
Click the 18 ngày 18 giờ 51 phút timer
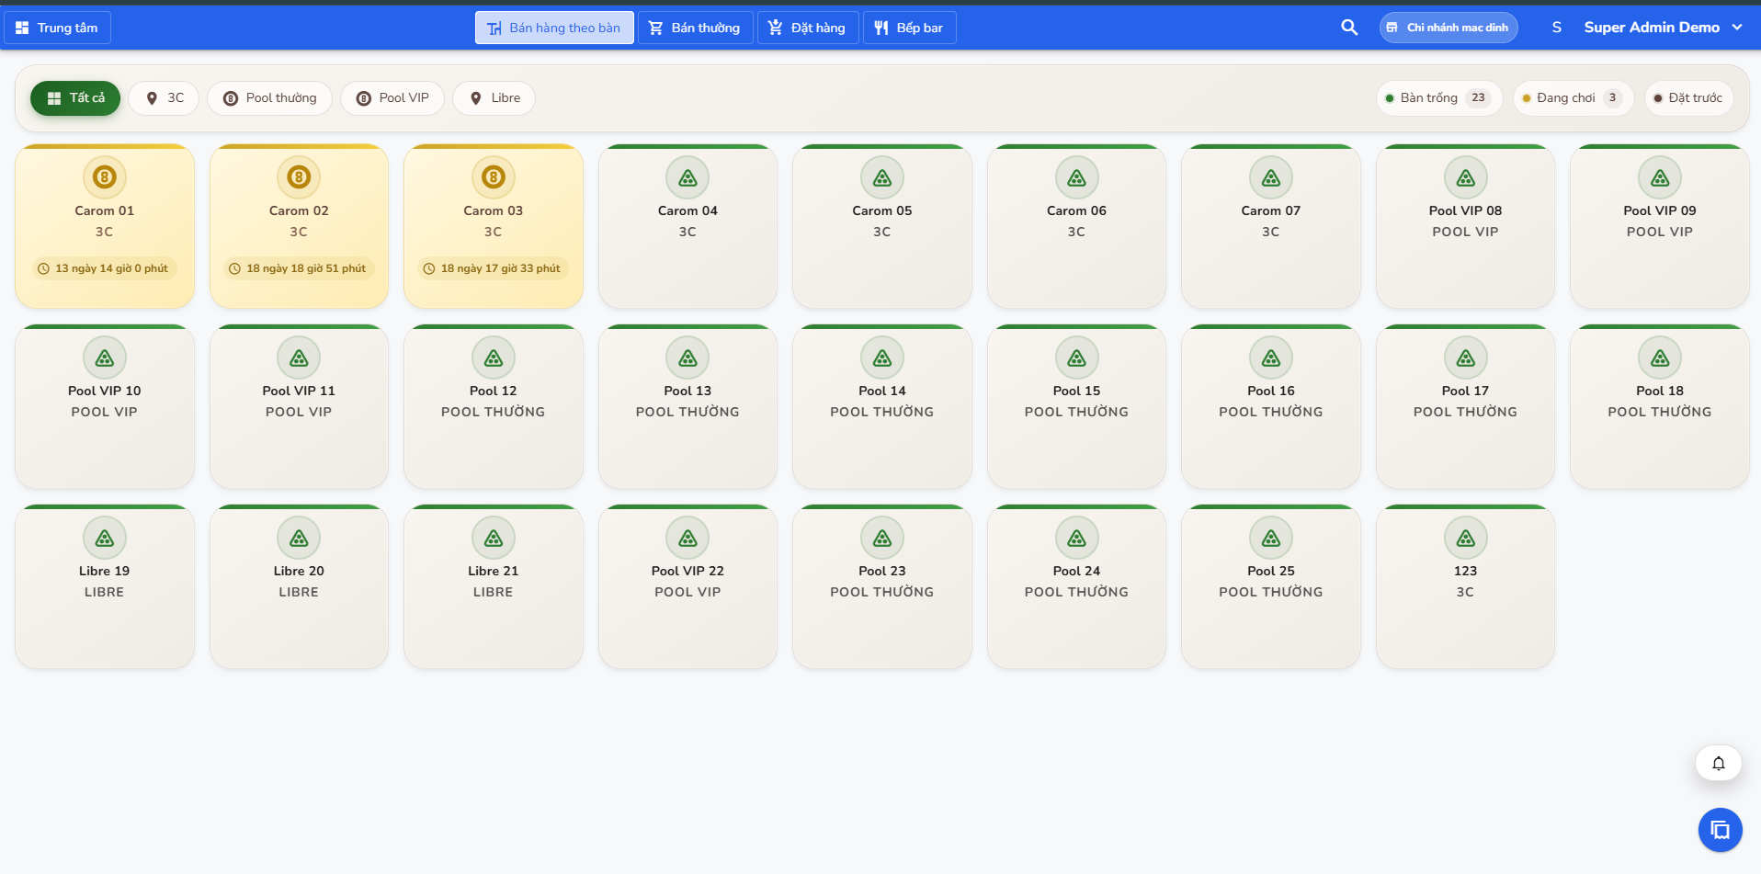point(297,268)
